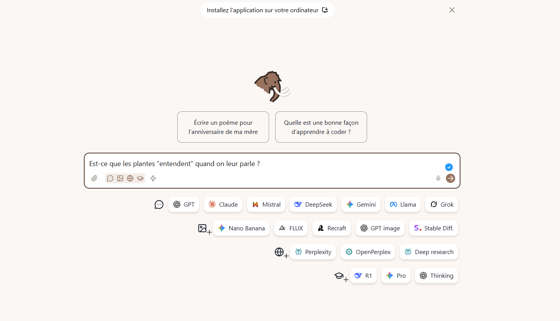The width and height of the screenshot is (560, 321).
Task: Click the paperclip attach file icon
Action: [94, 178]
